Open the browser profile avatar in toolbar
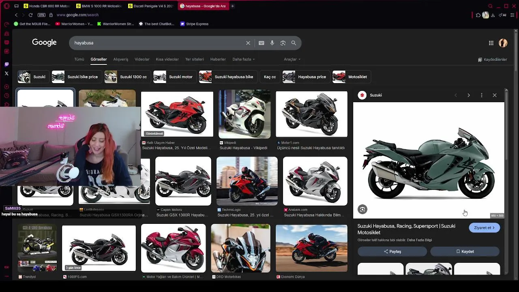 pyautogui.click(x=485, y=15)
